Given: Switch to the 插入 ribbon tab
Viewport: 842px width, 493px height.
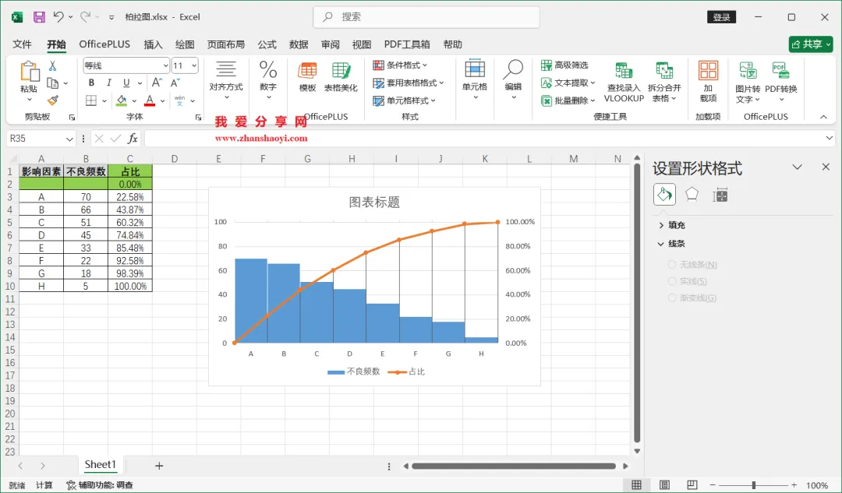Looking at the screenshot, I should (153, 44).
